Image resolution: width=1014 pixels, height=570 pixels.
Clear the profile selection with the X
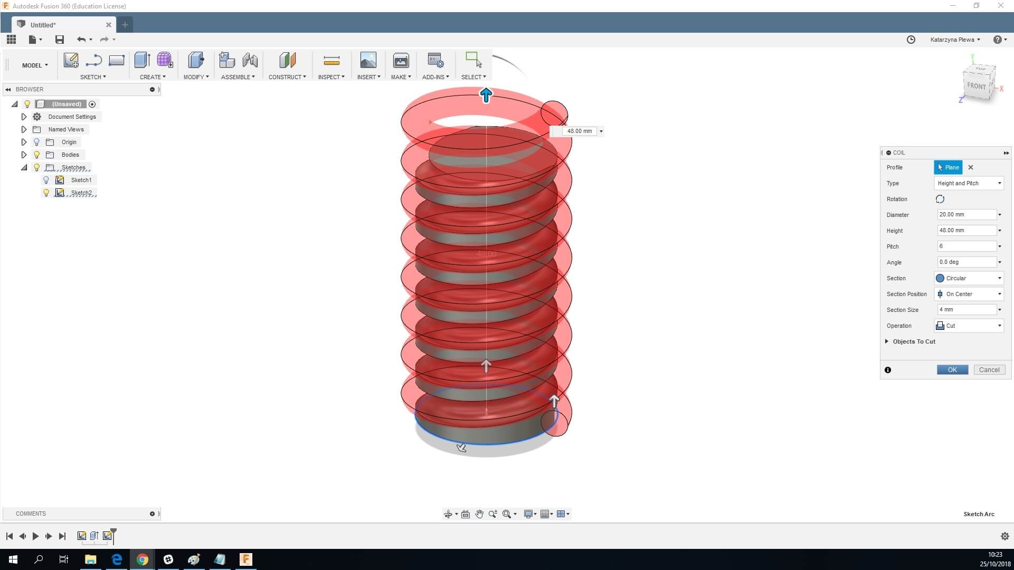pyautogui.click(x=970, y=167)
